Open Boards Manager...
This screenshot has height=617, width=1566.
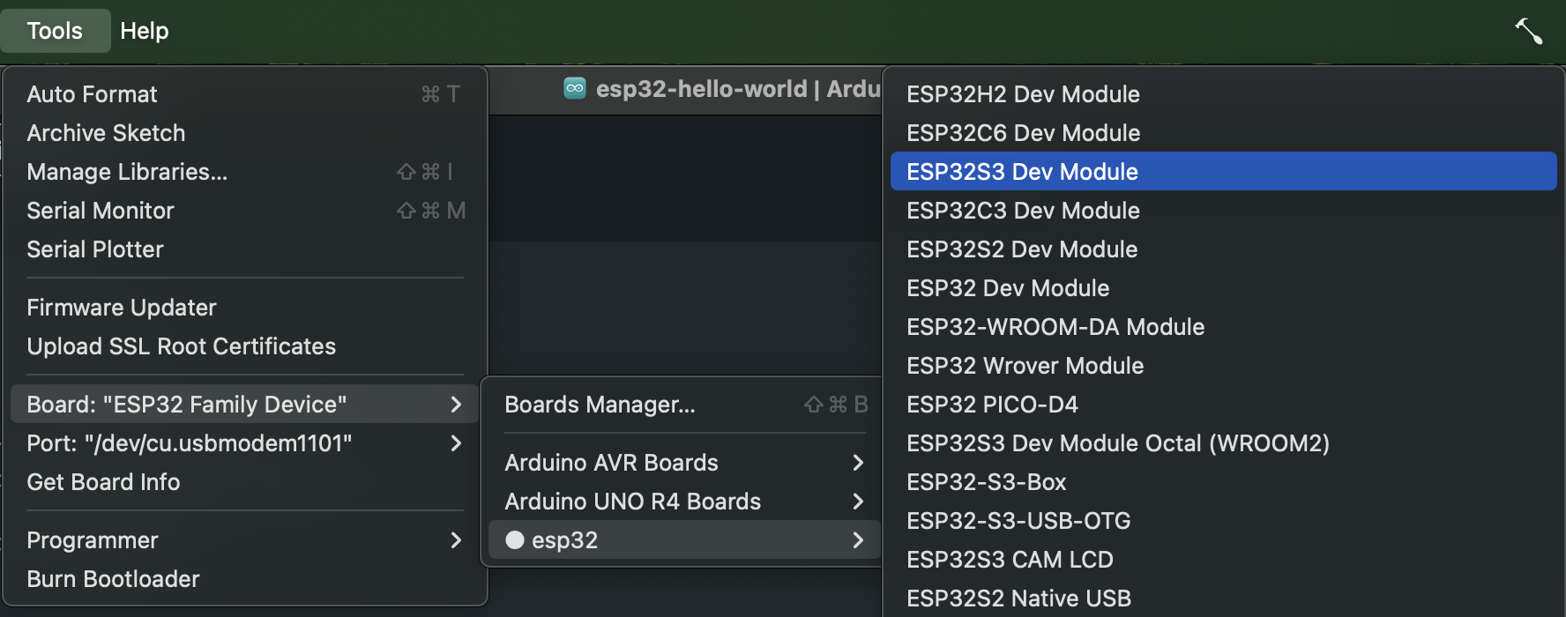[x=685, y=405]
